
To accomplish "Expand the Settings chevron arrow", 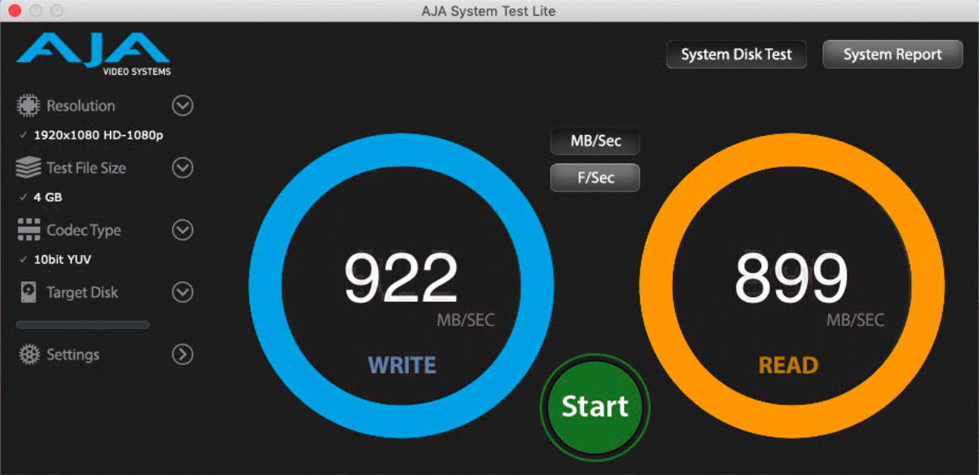I will point(183,354).
